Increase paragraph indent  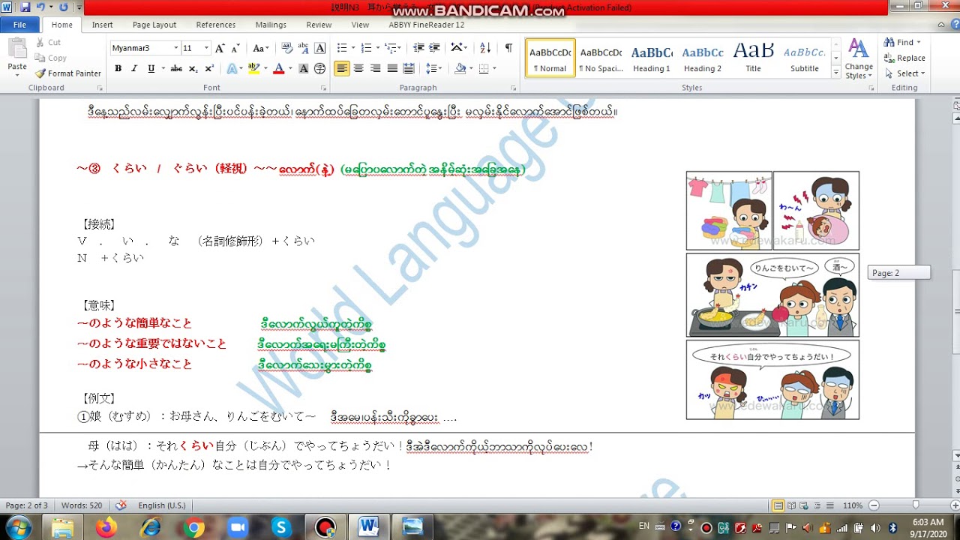435,48
